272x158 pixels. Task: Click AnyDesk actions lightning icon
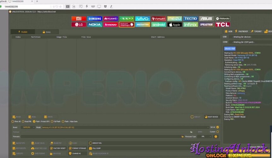point(87,7)
